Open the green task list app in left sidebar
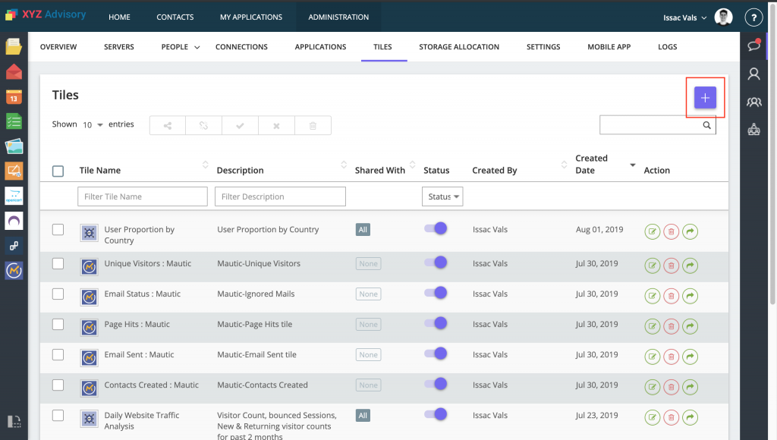777x440 pixels. (14, 121)
